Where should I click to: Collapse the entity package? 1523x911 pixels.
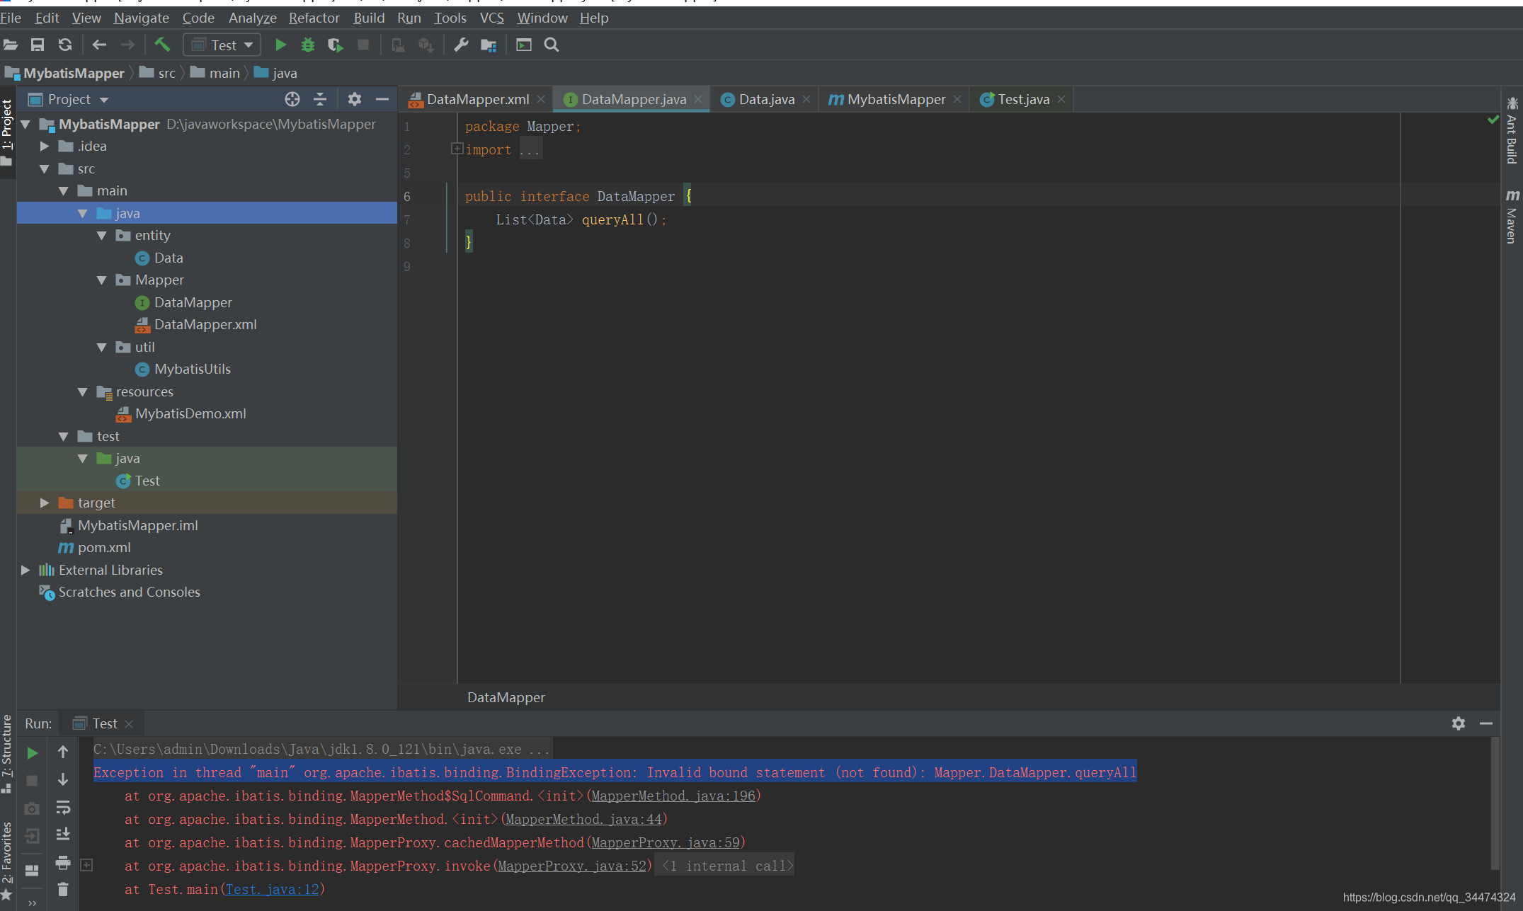pos(102,236)
